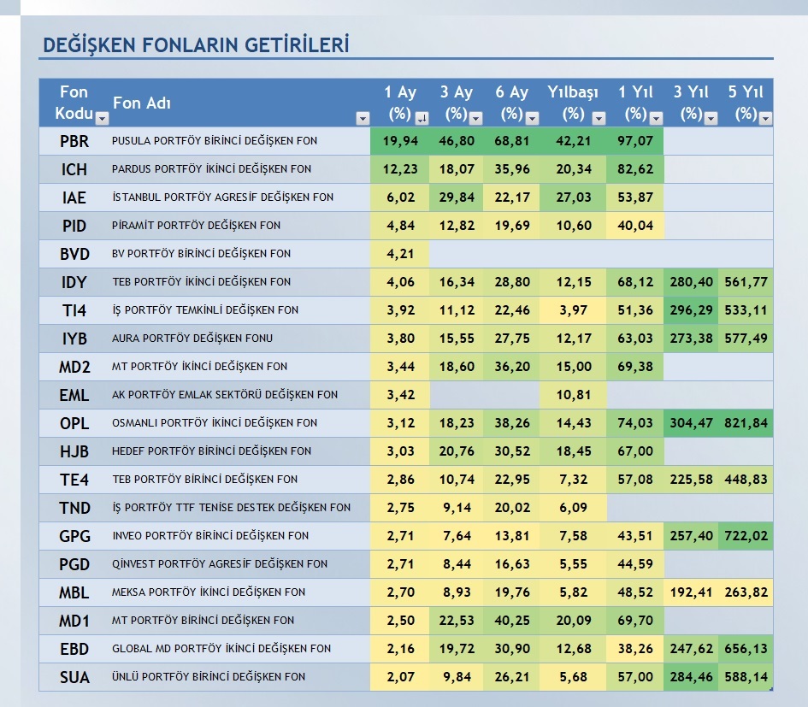Select the PBR fund code cell

(74, 141)
